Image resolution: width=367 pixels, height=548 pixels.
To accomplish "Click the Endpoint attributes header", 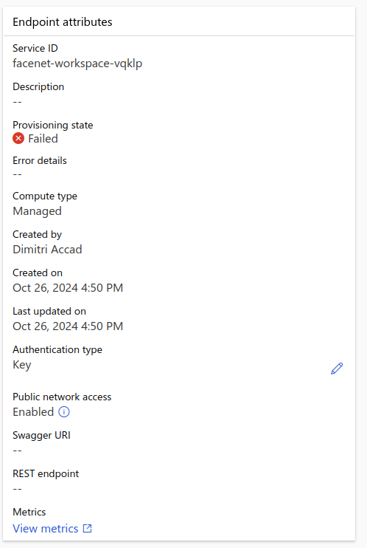I will click(x=63, y=22).
